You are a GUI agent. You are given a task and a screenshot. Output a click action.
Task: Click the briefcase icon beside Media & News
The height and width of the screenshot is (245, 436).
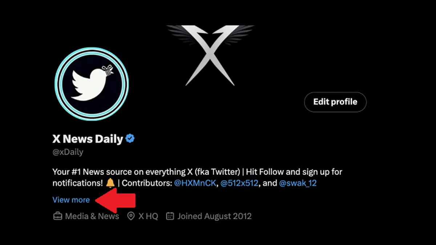(57, 216)
